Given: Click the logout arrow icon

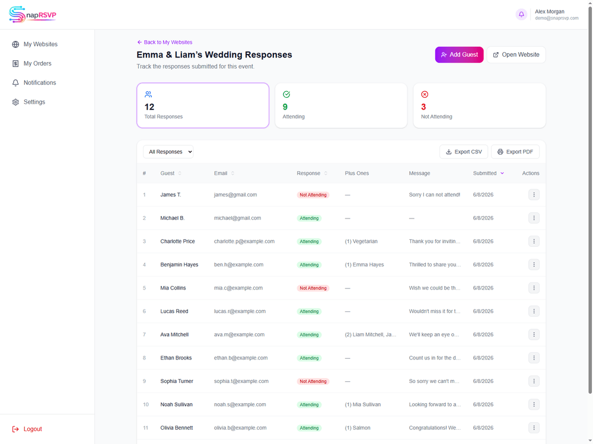Looking at the screenshot, I should pos(15,429).
